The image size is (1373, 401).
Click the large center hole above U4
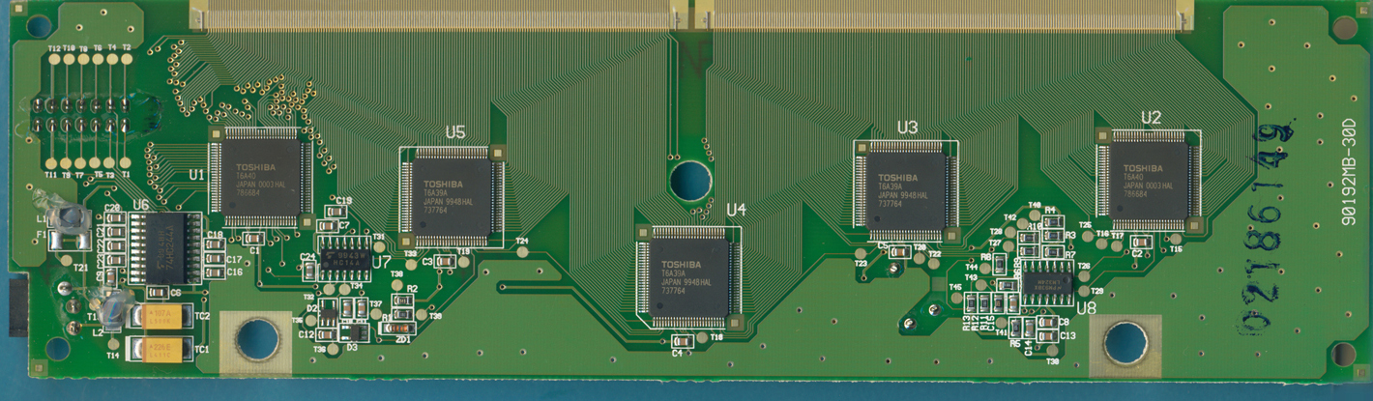[690, 181]
